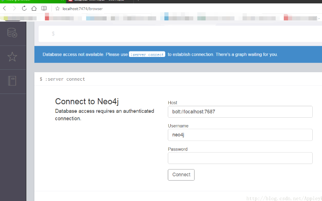
Task: Focus the Cypher command editor input
Action: (x=180, y=34)
